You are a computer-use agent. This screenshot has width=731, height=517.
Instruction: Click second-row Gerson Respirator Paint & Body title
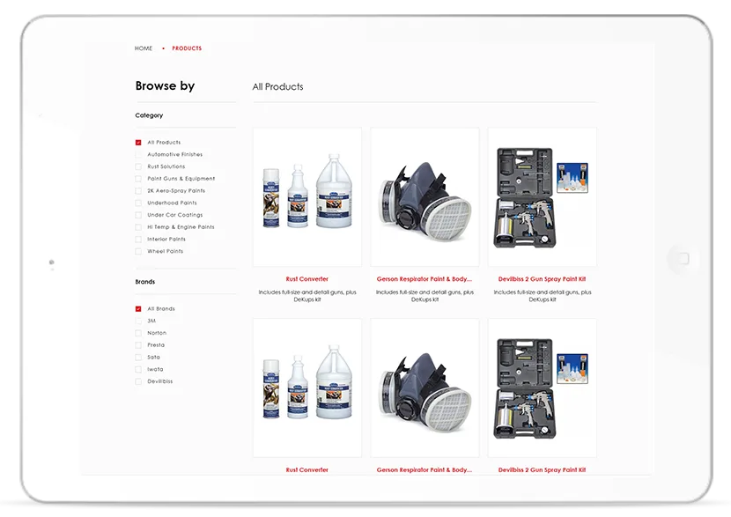pyautogui.click(x=425, y=470)
